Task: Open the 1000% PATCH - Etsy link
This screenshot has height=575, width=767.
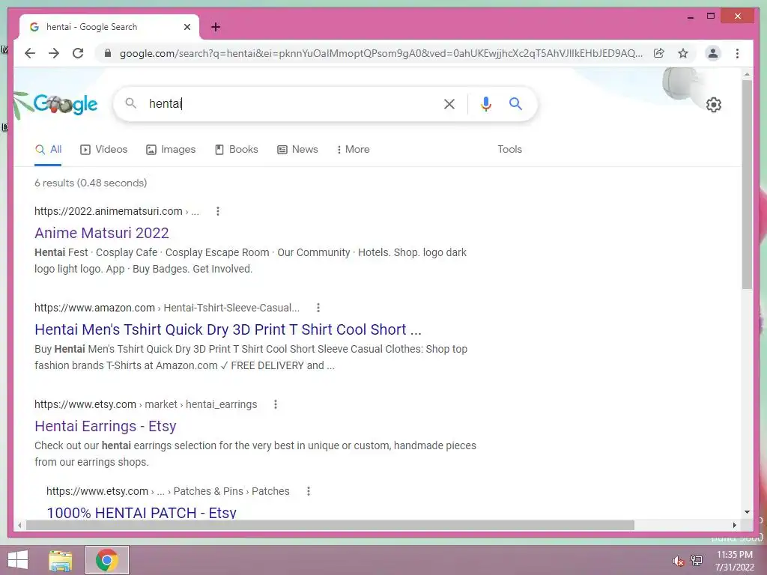Action: click(x=142, y=512)
